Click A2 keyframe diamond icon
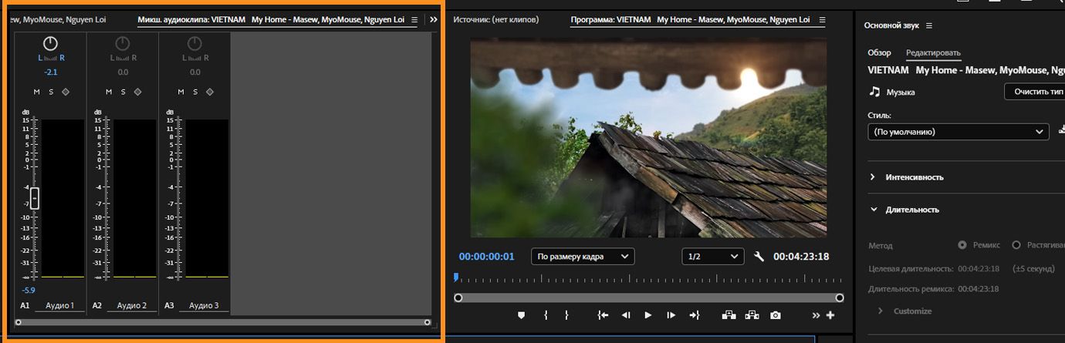The width and height of the screenshot is (1065, 343). (137, 92)
